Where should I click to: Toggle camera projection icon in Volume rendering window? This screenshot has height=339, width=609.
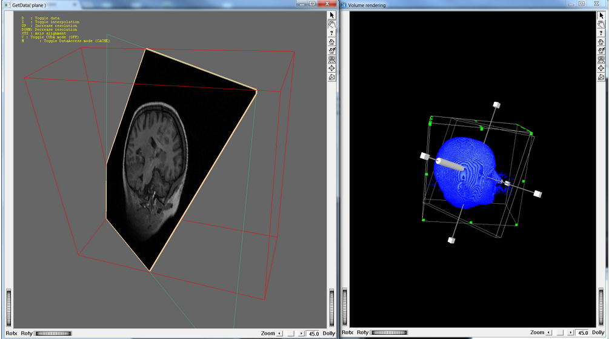point(601,77)
